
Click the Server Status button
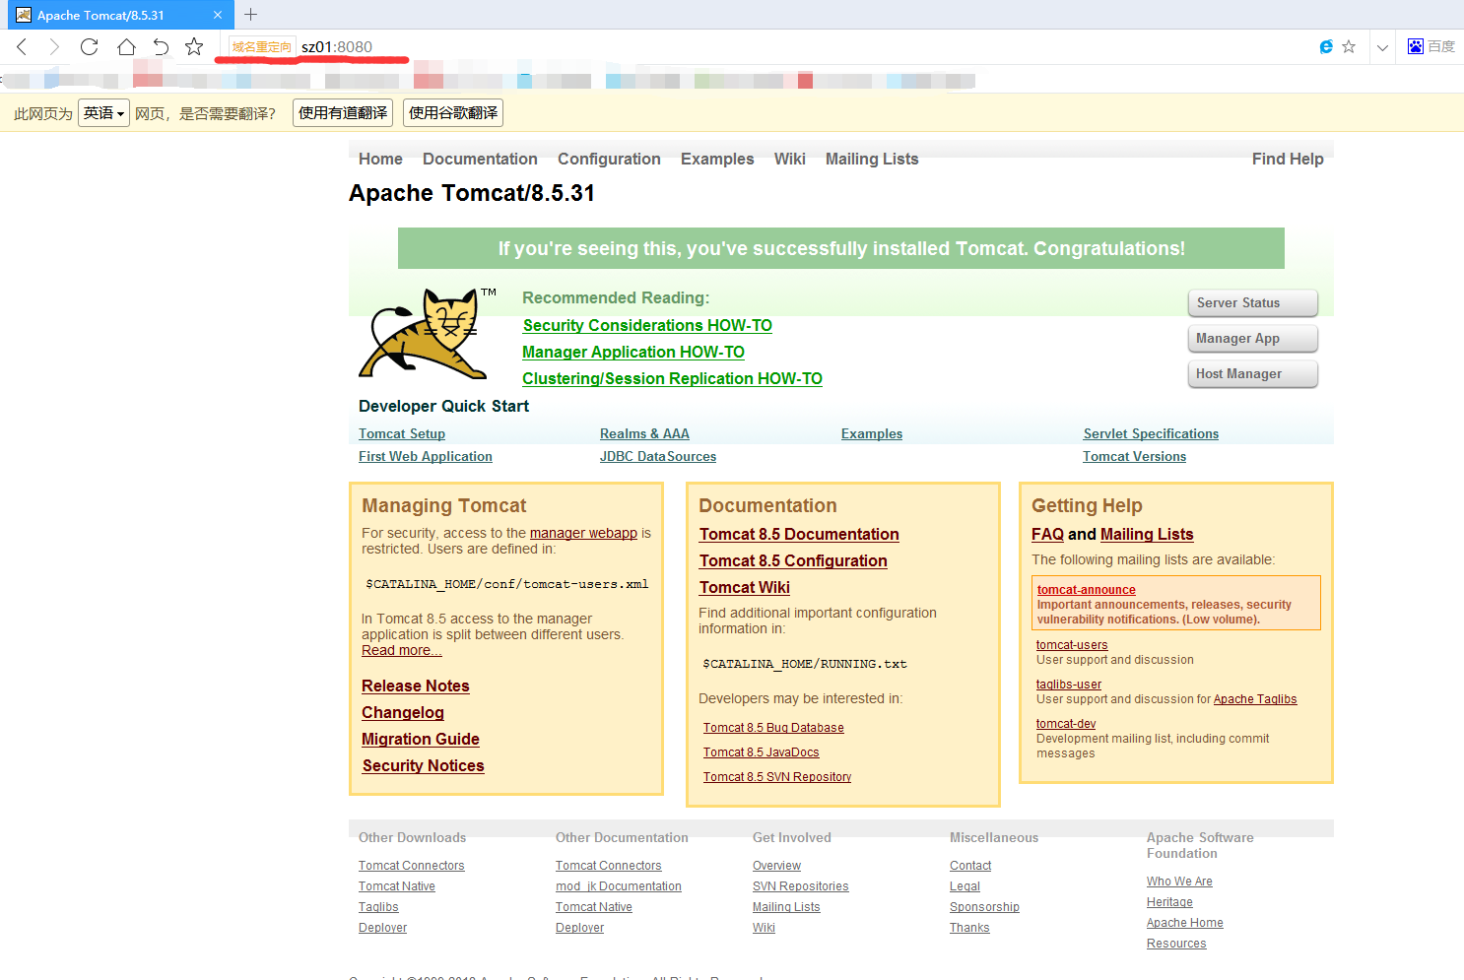1253,302
